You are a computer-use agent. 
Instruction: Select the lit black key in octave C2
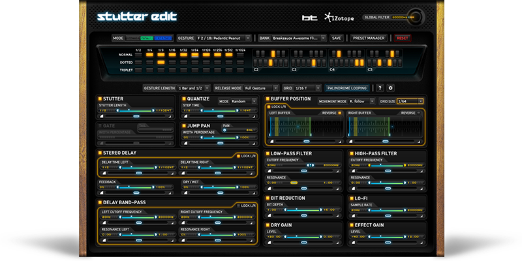pyautogui.click(x=273, y=54)
